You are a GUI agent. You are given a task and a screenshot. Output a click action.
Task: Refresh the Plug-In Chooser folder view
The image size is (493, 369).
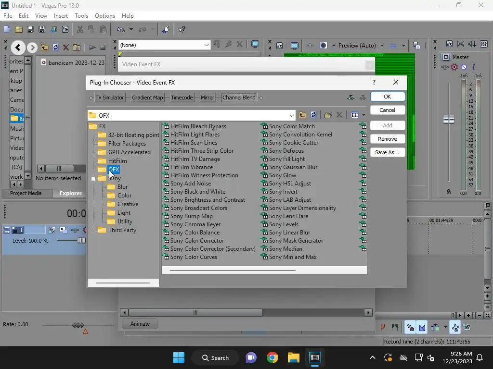313,115
